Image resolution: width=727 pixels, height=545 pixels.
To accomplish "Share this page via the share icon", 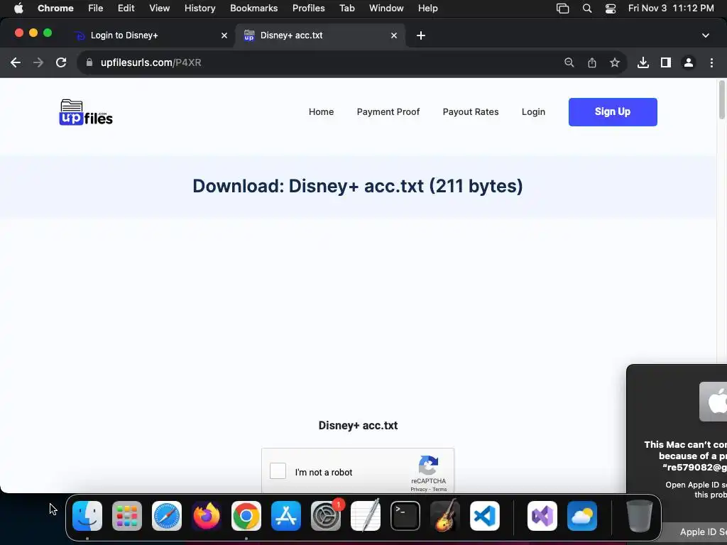I will pos(592,62).
